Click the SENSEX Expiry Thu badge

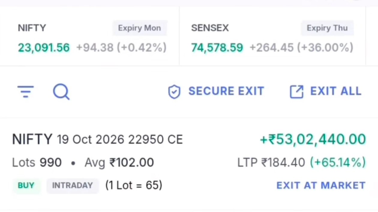(327, 28)
